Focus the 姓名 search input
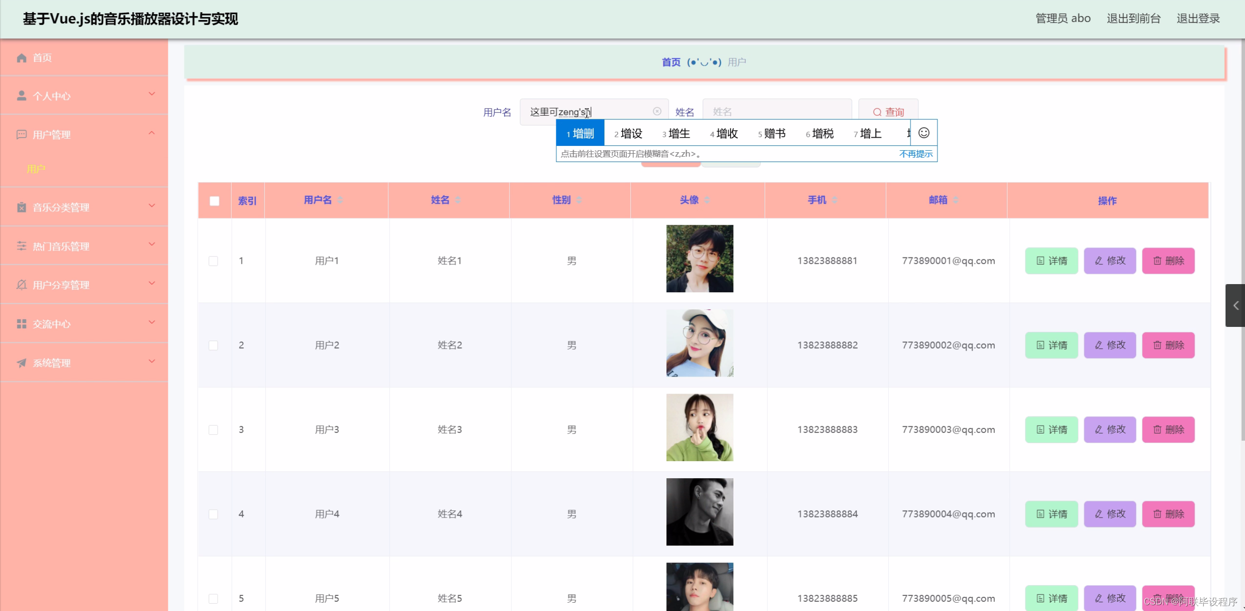 coord(777,112)
